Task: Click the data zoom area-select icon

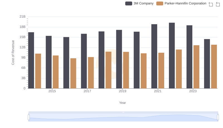Action: 211,4
